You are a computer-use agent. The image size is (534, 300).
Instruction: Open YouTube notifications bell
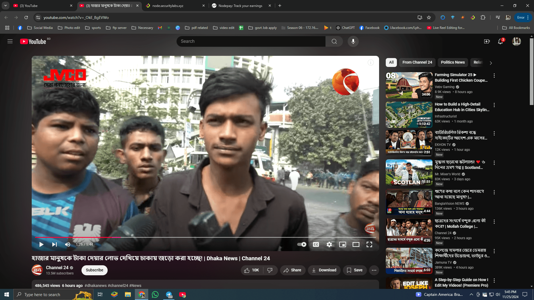click(x=500, y=41)
